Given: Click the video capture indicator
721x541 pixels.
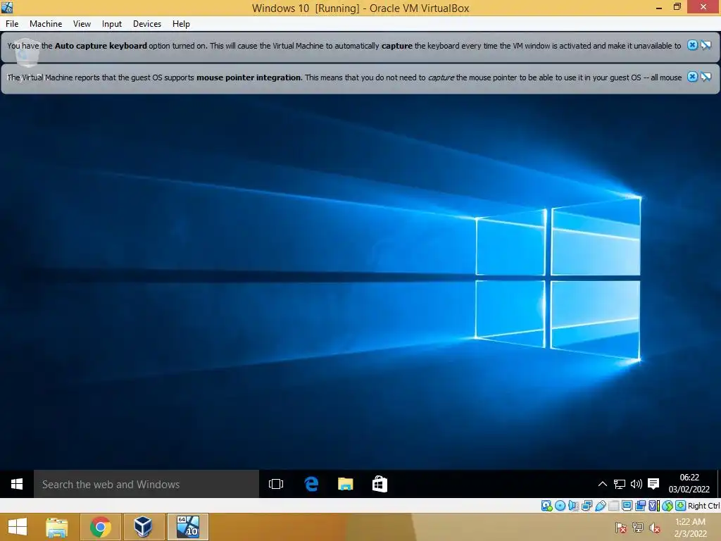Looking at the screenshot, I should (640, 506).
